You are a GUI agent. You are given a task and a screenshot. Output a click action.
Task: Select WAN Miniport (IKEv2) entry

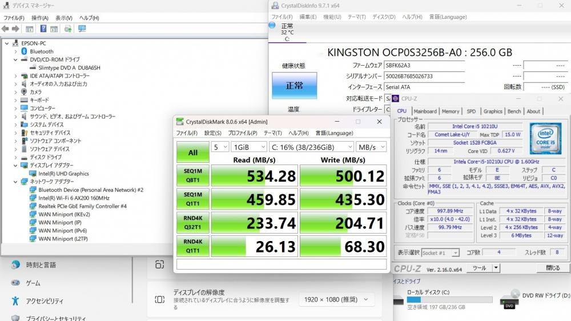[64, 214]
